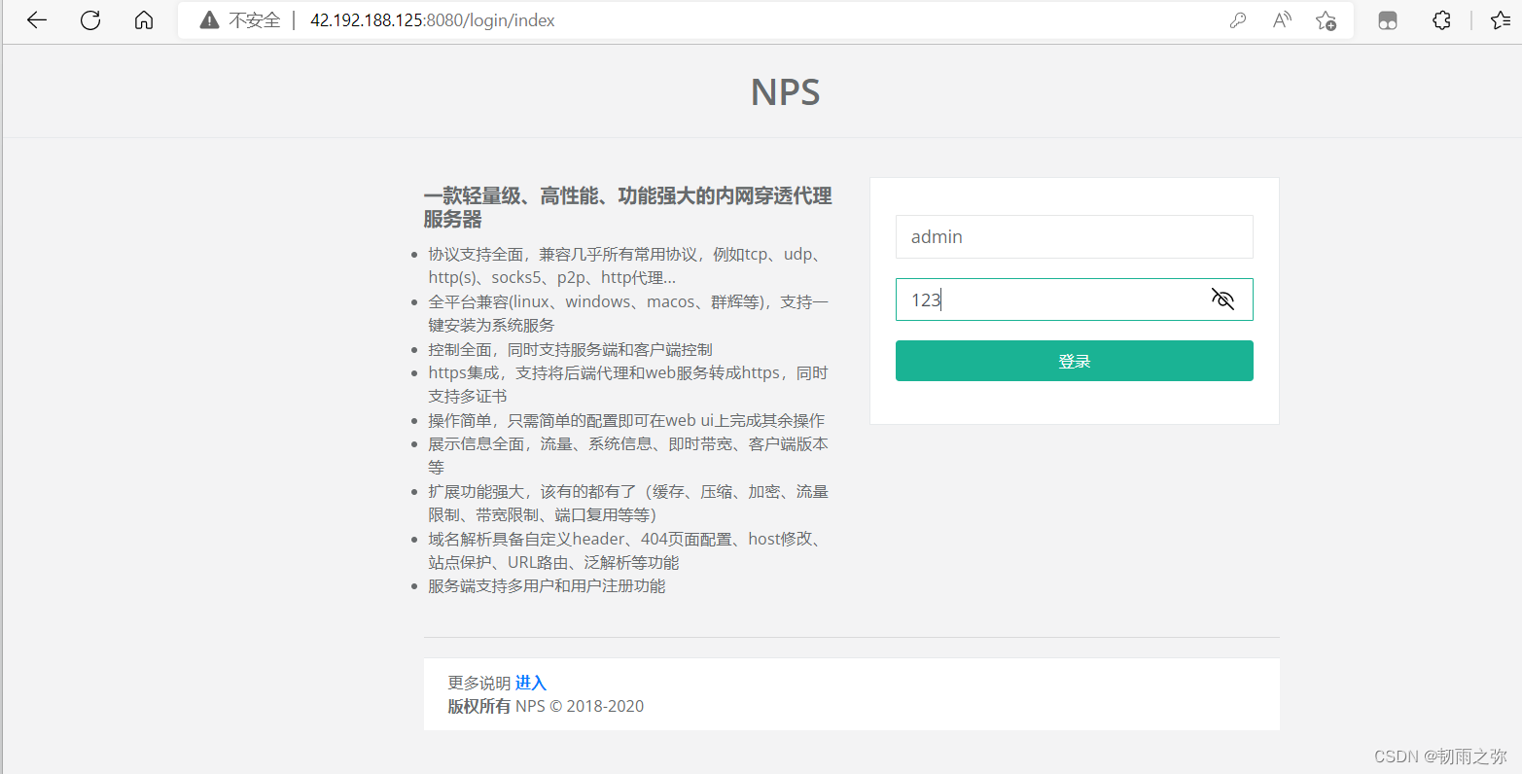Click the bullet about https集成

coord(628,384)
